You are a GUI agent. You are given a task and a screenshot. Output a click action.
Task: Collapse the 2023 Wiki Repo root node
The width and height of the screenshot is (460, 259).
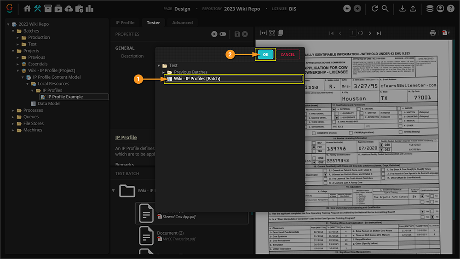point(8,24)
